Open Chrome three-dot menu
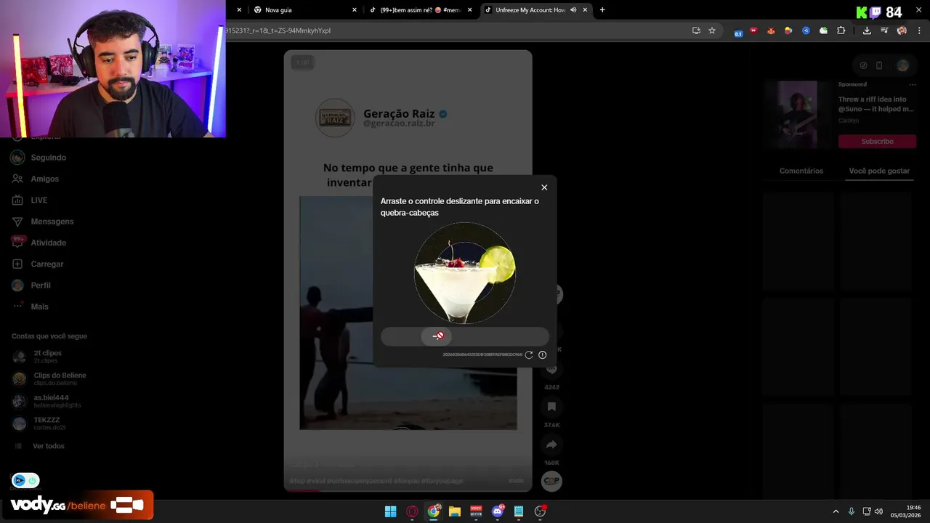 [x=920, y=31]
